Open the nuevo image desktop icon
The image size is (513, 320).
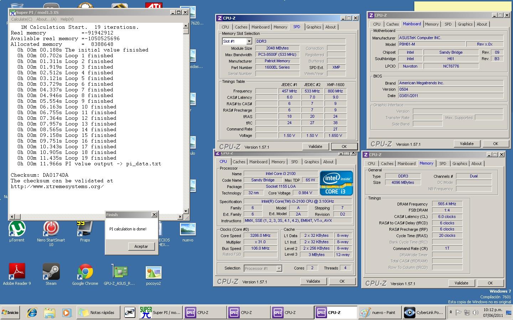[x=188, y=233]
